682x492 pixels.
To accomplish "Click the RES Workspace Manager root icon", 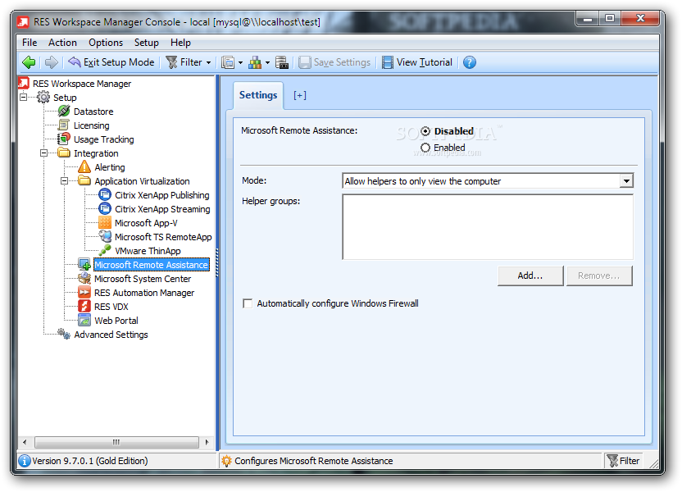I will pos(24,83).
